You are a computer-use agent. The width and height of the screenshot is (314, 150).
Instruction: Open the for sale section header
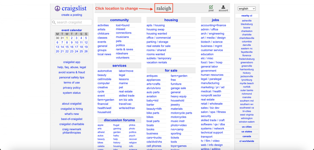click(171, 71)
